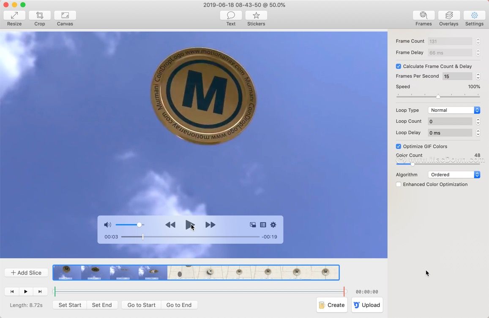Screen dimensions: 489x318
Task: Click the Set End button
Action: coord(102,305)
